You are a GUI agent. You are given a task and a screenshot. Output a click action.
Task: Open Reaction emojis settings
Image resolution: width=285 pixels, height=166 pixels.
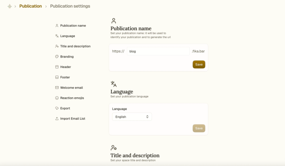72,98
